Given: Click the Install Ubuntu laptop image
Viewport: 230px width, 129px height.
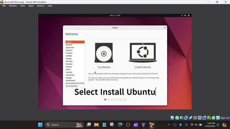Looking at the screenshot, I should coord(143,53).
